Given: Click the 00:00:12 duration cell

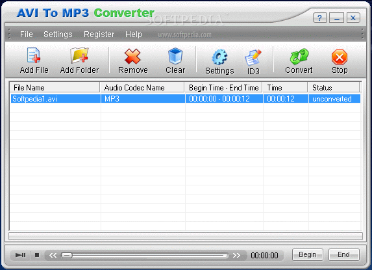Looking at the screenshot, I should point(286,99).
